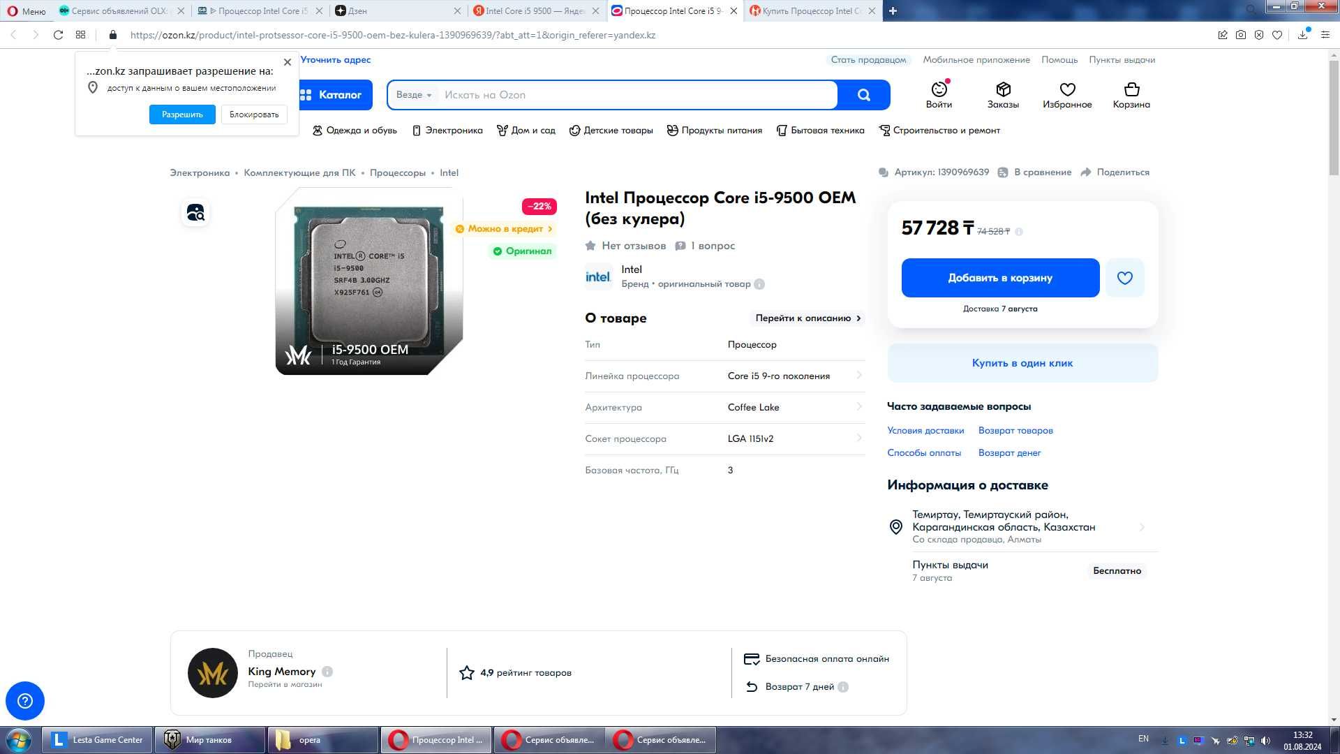Close the location permission popup

(x=288, y=62)
